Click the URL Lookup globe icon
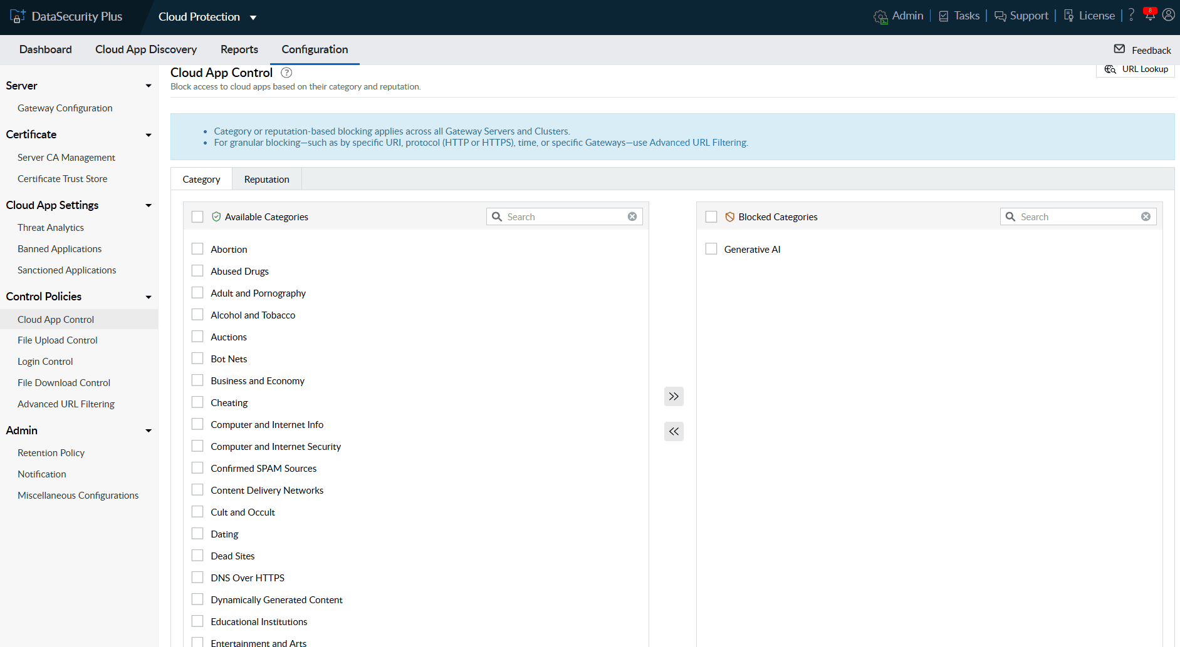Screen dimensions: 1180x647 click(1110, 69)
